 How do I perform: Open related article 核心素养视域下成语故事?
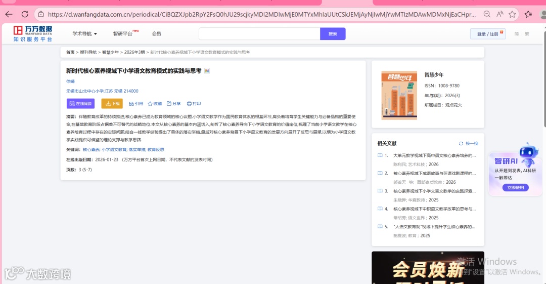coord(434,173)
